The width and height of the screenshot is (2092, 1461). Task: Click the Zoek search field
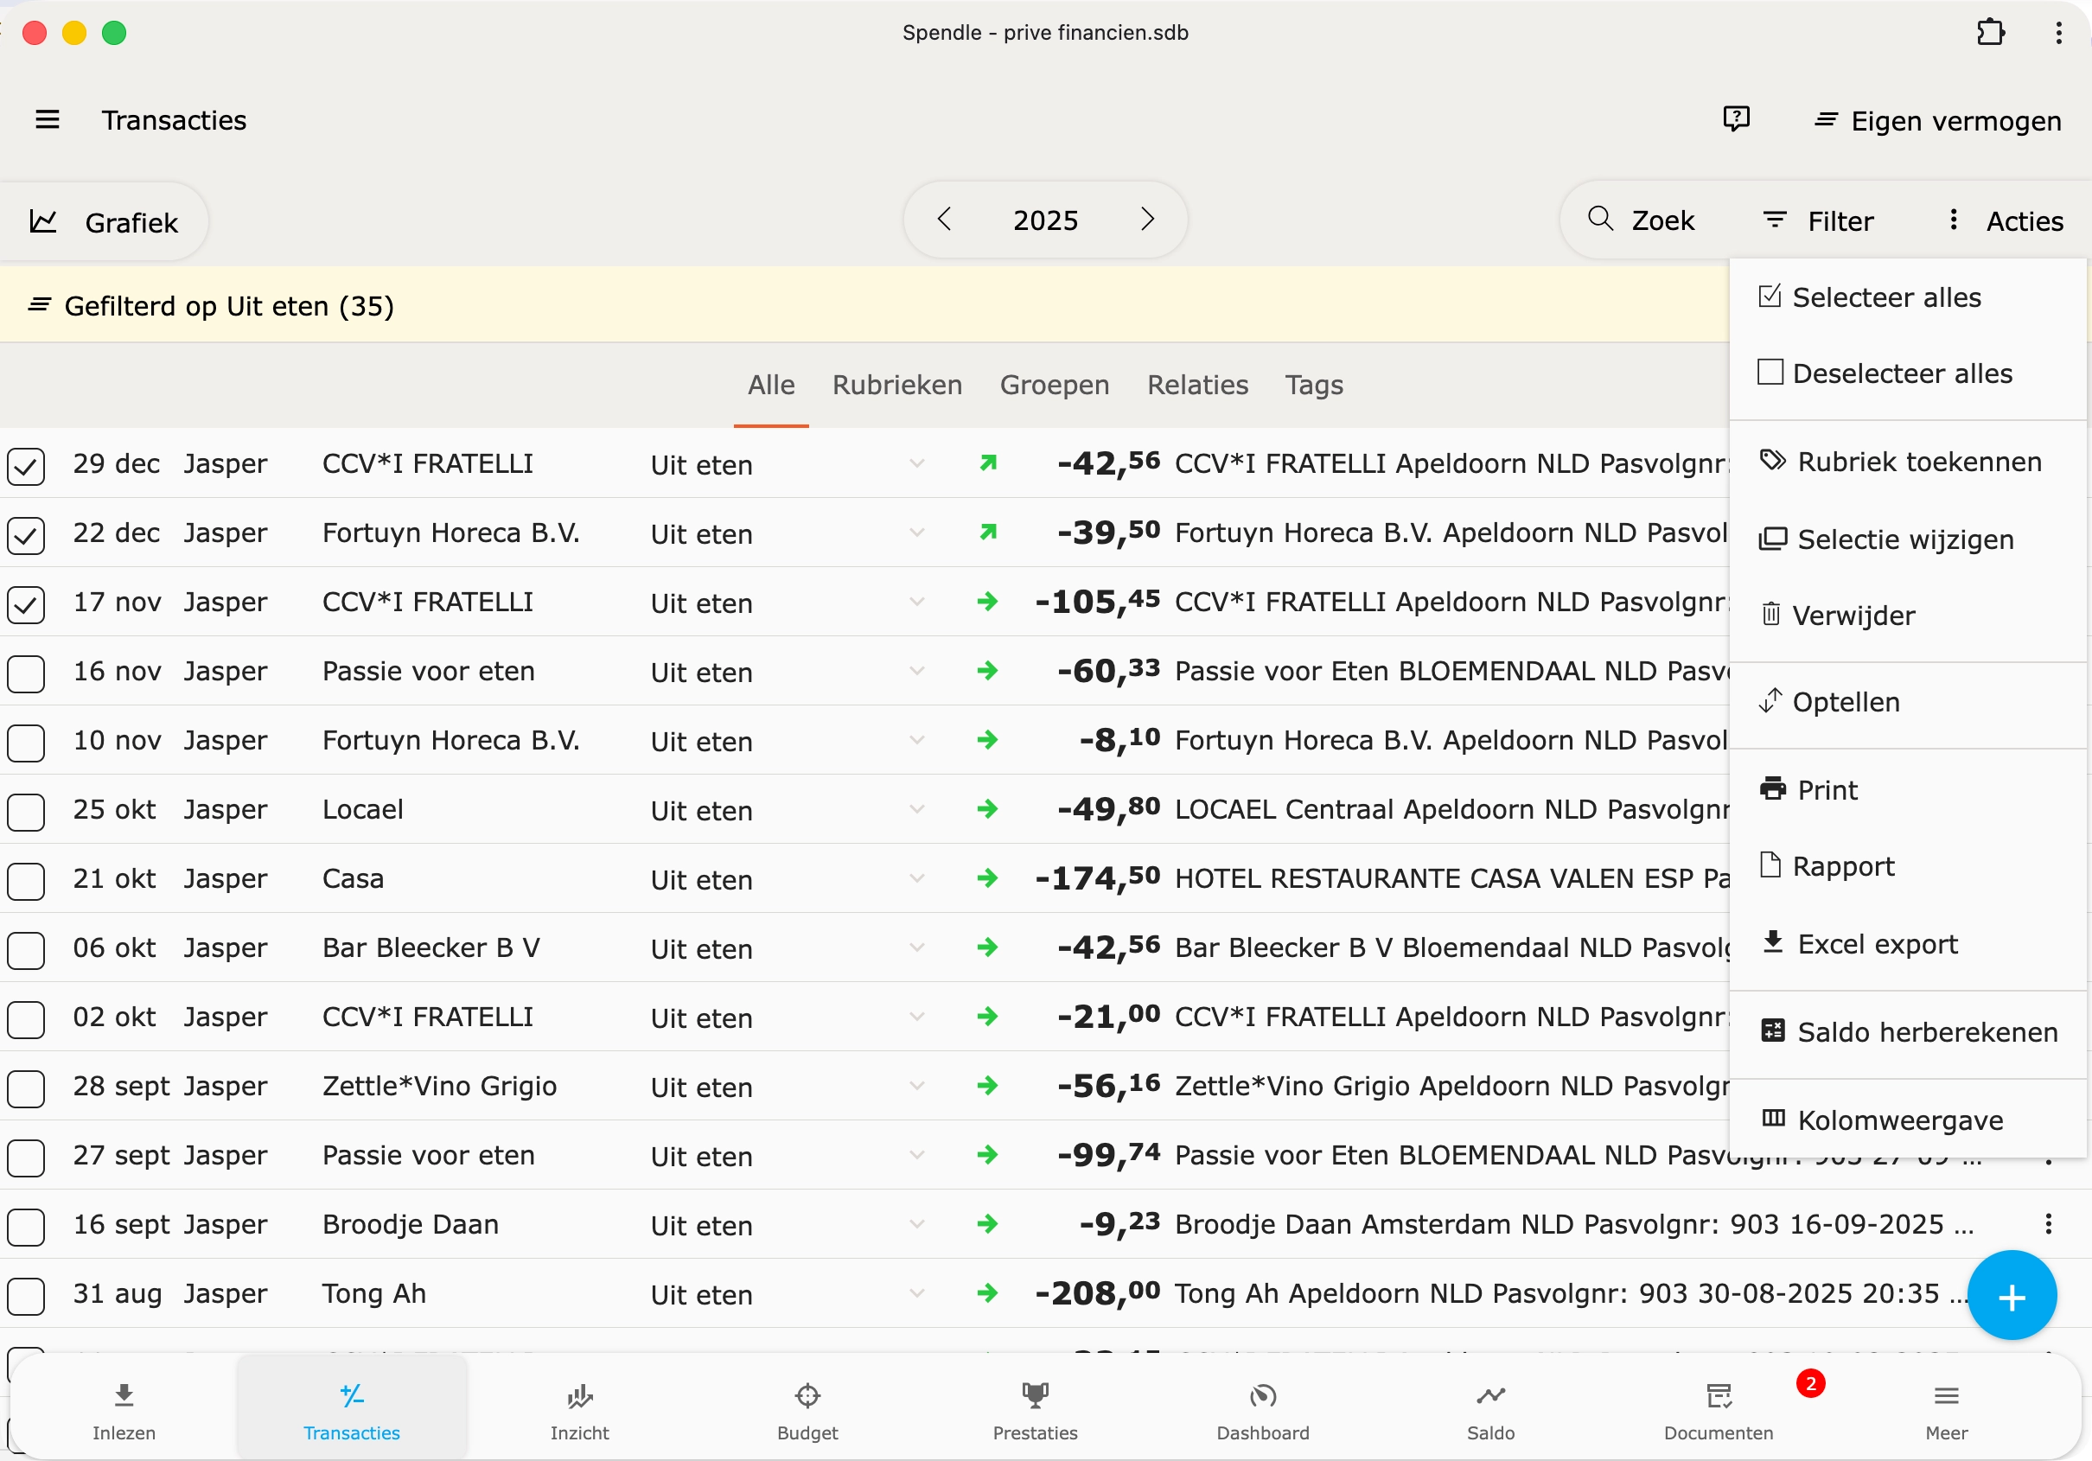[1642, 220]
